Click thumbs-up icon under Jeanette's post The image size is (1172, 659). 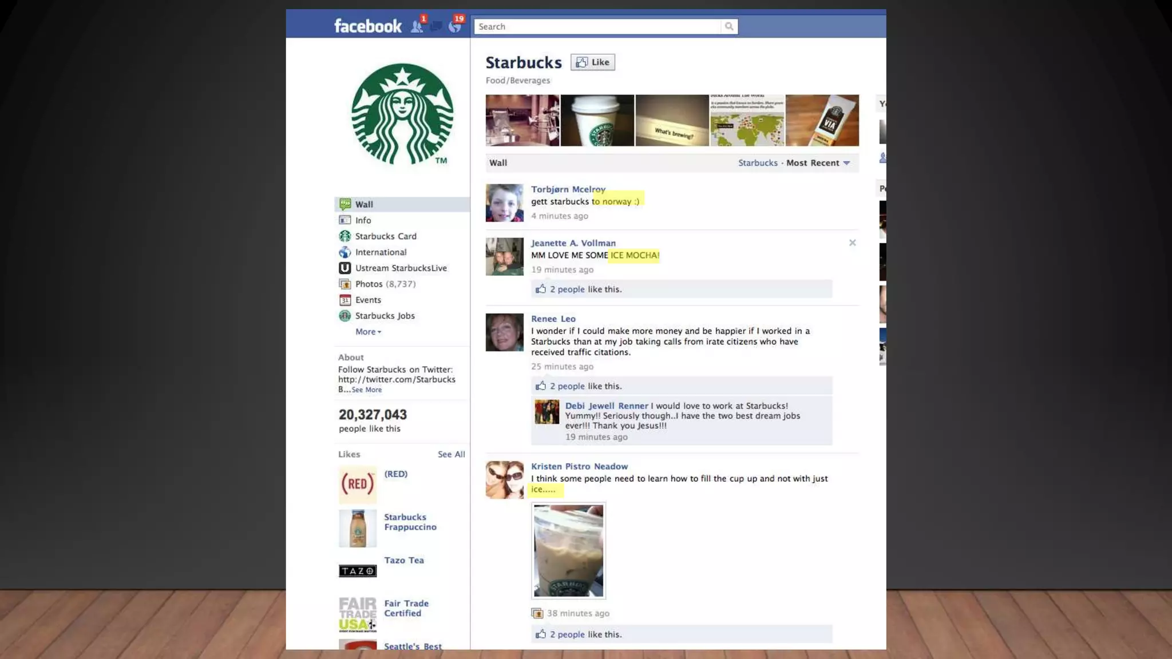pyautogui.click(x=540, y=289)
